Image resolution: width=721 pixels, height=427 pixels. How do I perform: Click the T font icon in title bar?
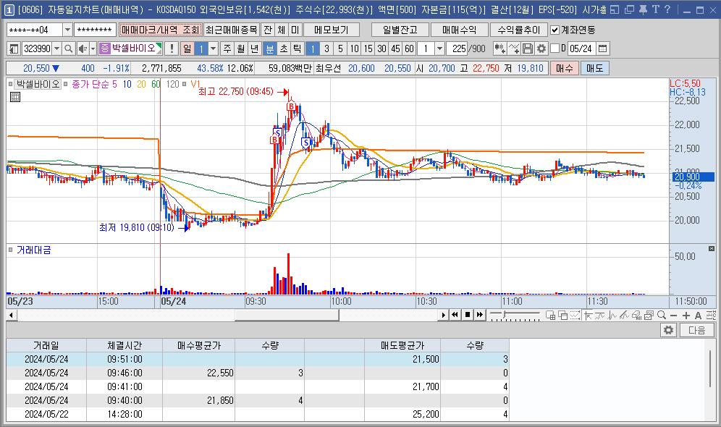tap(656, 9)
